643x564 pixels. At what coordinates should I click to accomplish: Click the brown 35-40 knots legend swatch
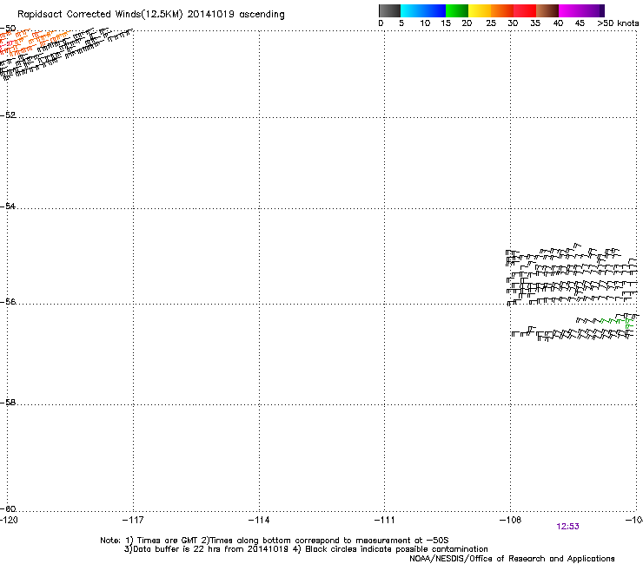[x=547, y=10]
